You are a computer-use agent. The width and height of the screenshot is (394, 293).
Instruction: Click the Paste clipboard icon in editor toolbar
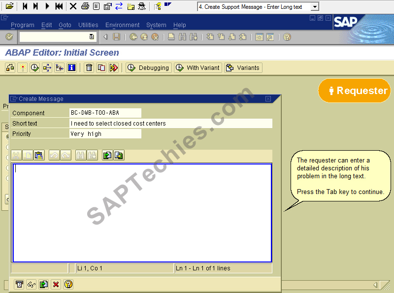coord(39,155)
